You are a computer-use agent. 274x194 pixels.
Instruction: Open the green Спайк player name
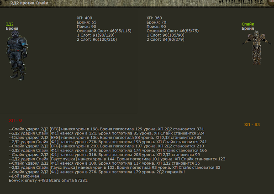coord(248,24)
